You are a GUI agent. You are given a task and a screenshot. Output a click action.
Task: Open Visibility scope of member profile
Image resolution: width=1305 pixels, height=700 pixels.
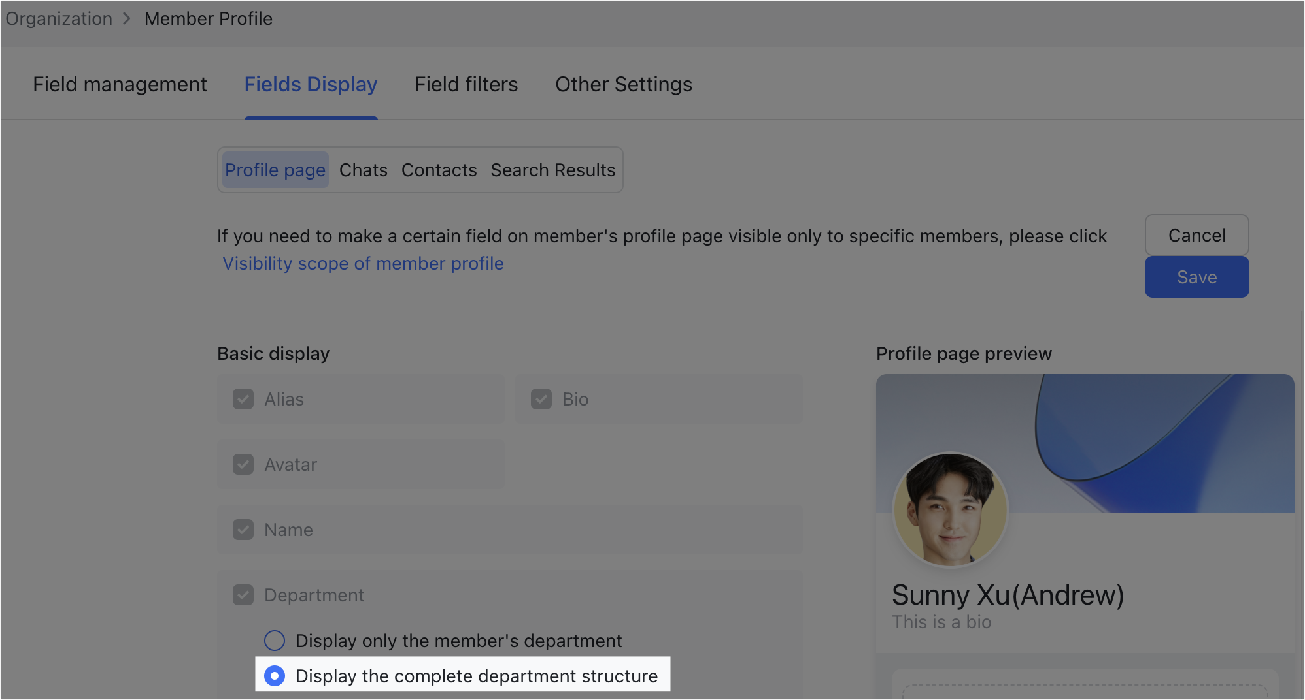pyautogui.click(x=363, y=263)
